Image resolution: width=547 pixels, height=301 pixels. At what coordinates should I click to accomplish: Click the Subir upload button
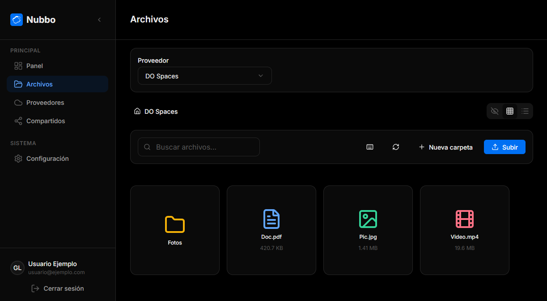point(505,147)
